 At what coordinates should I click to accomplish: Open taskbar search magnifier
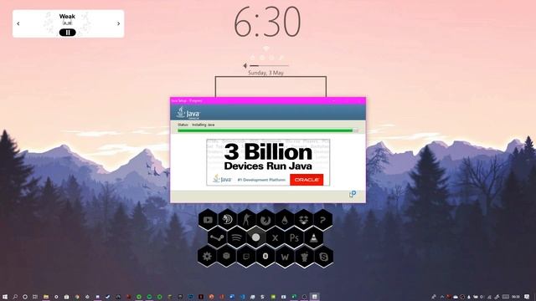pos(15,297)
